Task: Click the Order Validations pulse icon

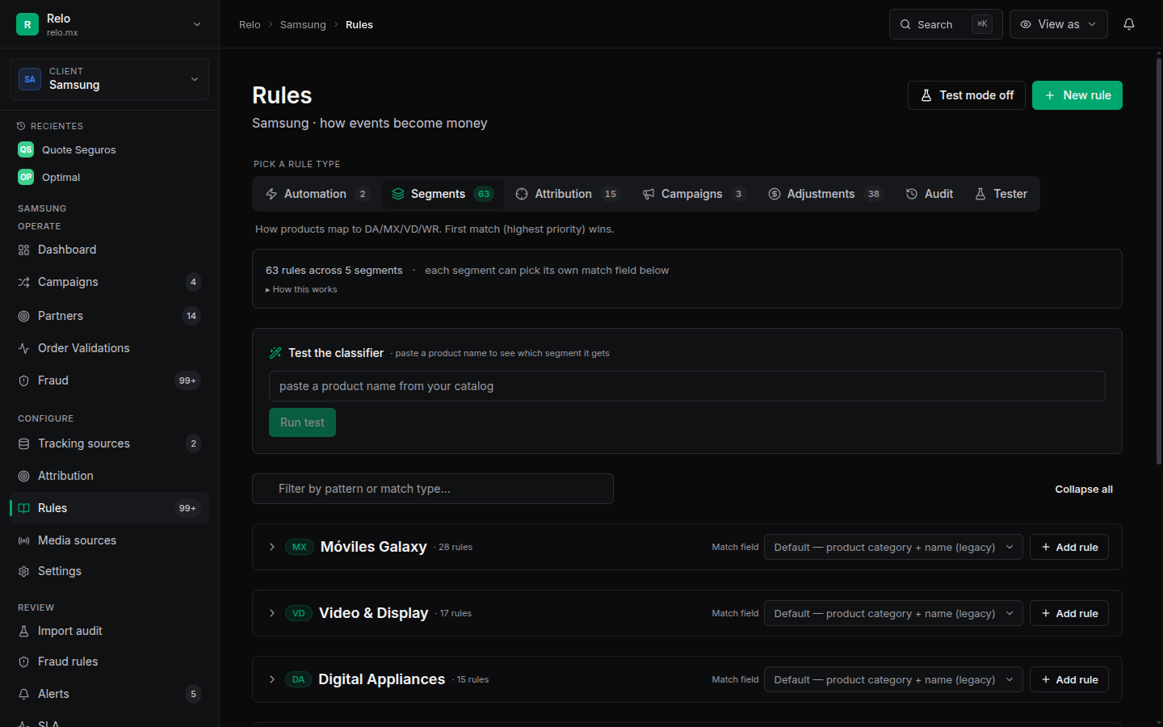Action: click(x=23, y=348)
